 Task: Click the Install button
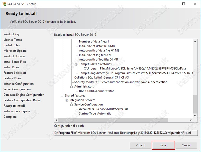163,145
